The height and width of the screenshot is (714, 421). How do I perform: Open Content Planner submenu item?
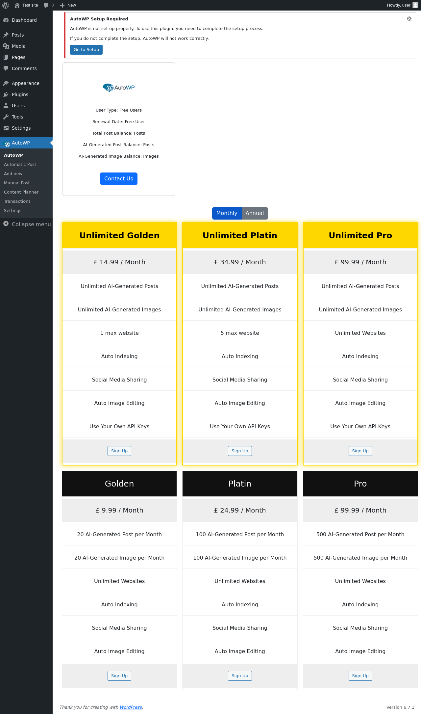pyautogui.click(x=21, y=192)
